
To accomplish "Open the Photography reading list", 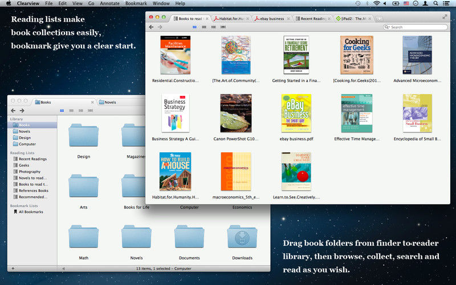I will [32, 172].
